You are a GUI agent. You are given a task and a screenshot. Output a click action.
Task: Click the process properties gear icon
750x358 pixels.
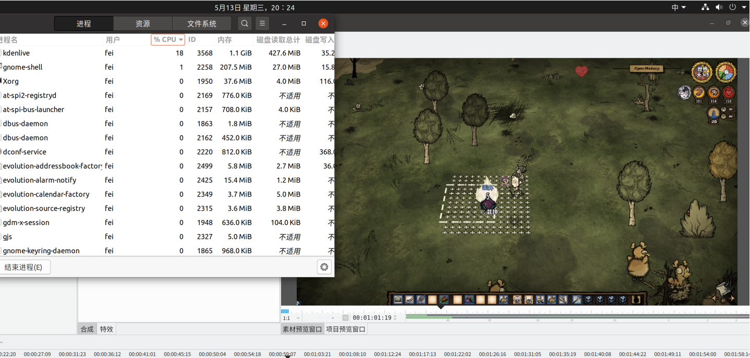click(x=324, y=267)
